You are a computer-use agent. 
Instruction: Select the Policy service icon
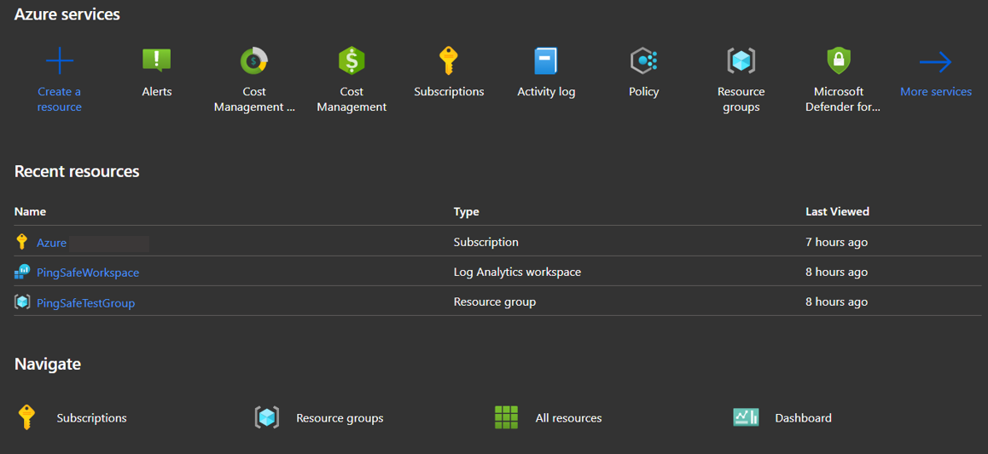coord(643,61)
